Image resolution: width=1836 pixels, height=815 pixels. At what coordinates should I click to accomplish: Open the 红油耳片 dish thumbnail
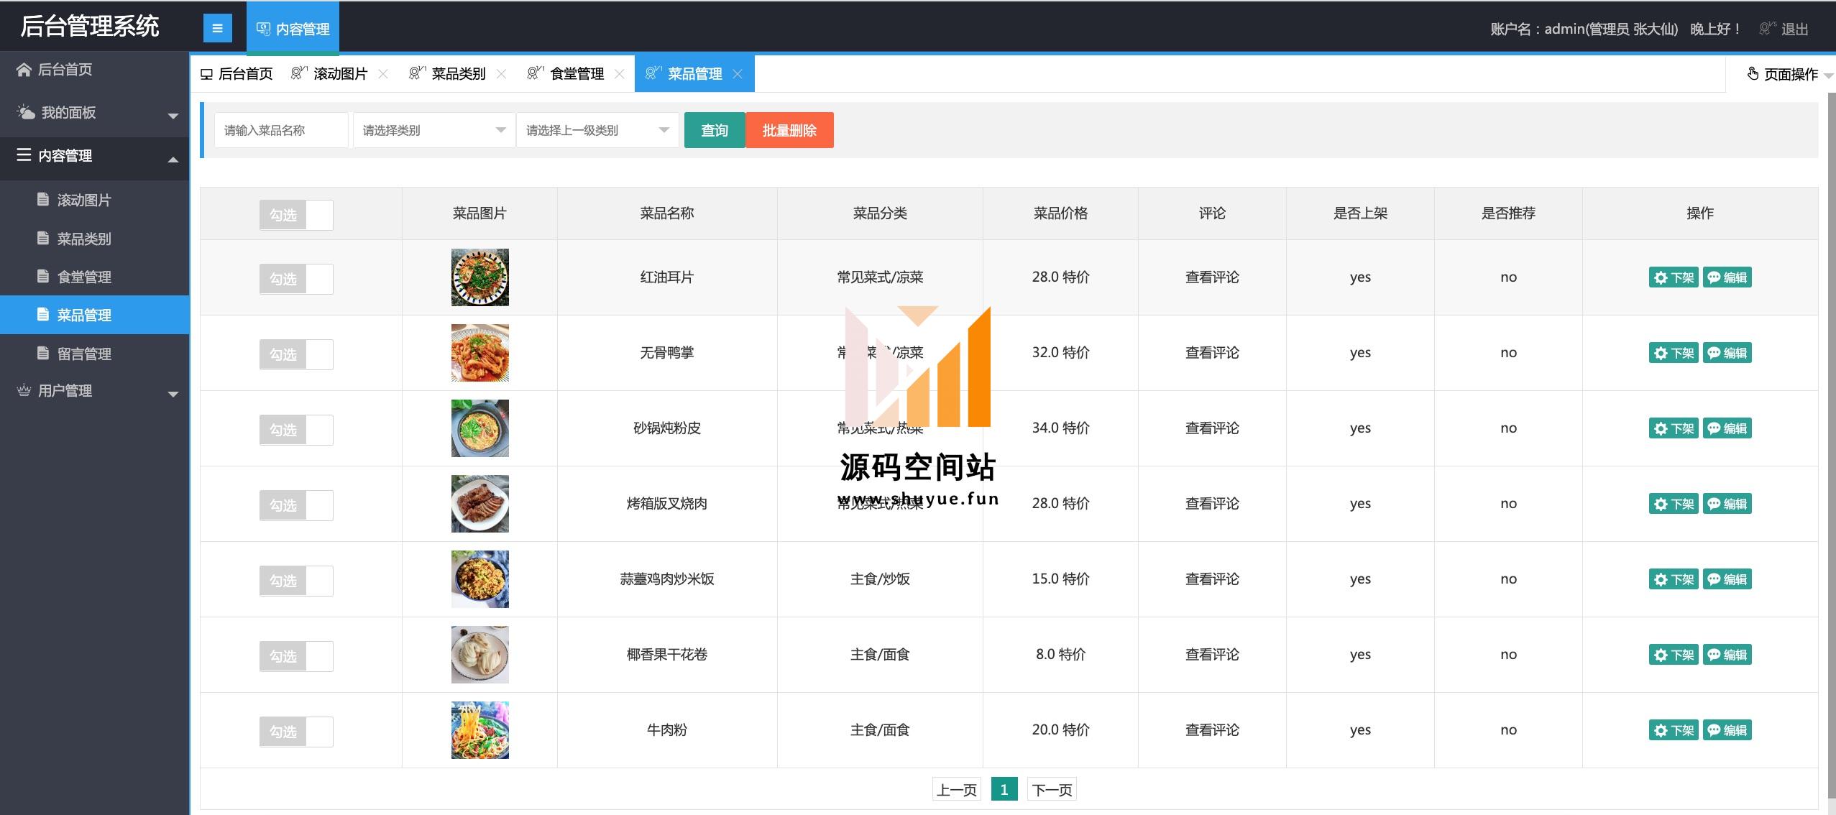click(479, 277)
